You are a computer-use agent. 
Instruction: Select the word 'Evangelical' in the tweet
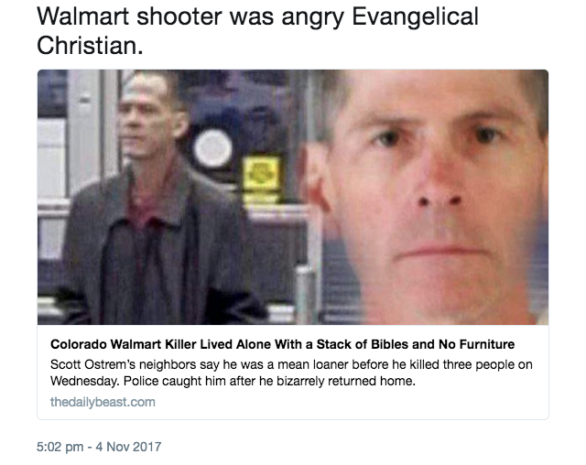[x=415, y=17]
